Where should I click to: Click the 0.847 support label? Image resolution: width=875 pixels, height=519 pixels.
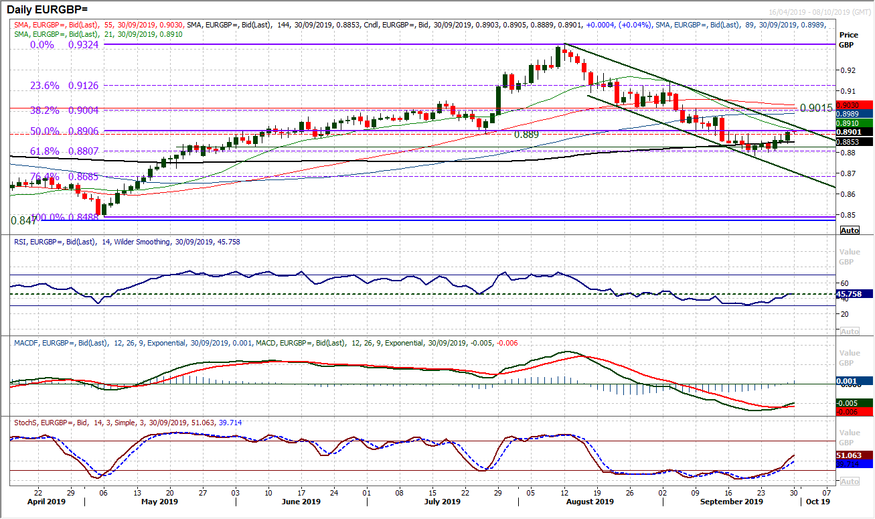point(23,220)
